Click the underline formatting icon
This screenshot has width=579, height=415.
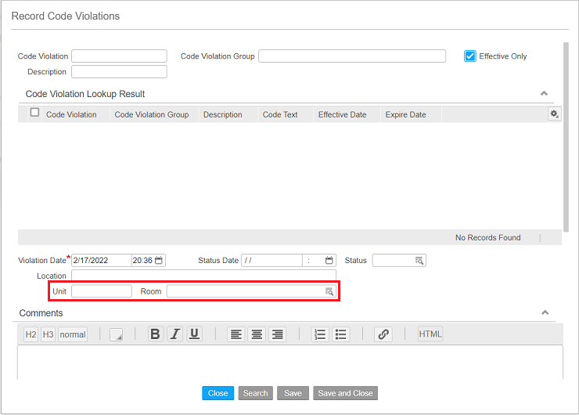(195, 334)
